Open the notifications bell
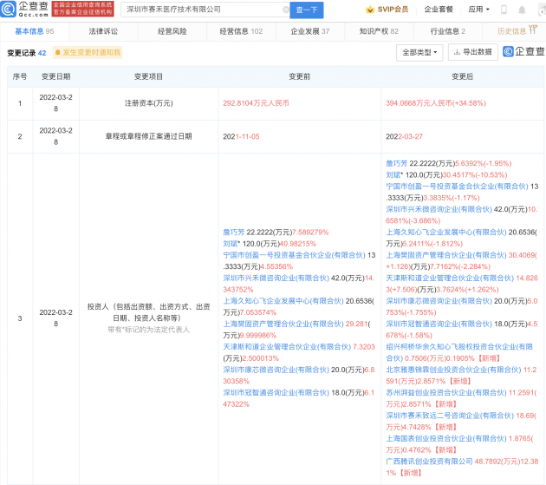Viewport: 546px width, 485px height. pyautogui.click(x=522, y=10)
